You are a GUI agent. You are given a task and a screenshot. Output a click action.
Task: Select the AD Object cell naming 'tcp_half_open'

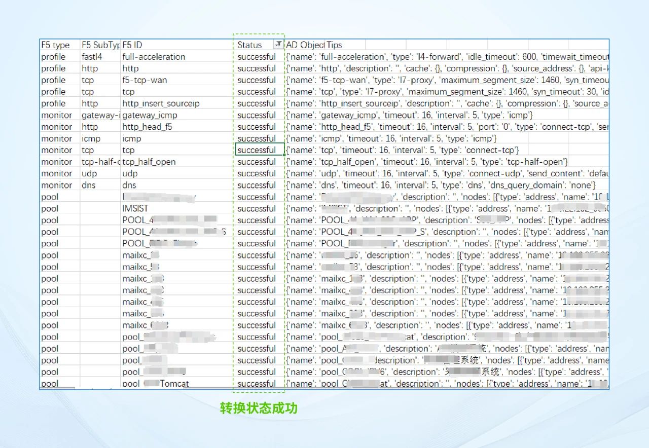427,162
